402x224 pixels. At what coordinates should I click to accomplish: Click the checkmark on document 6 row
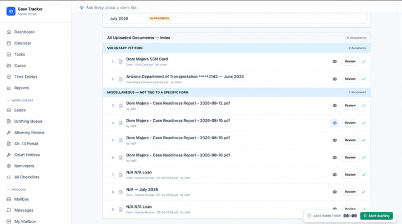pyautogui.click(x=364, y=157)
